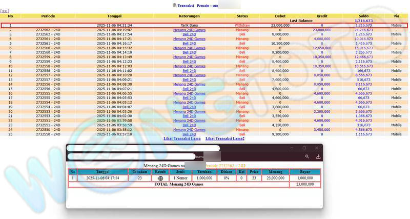Viewport: 410px width, 219px height.
Task: Open Menang 24D Games link in row 24
Action: pos(189,129)
